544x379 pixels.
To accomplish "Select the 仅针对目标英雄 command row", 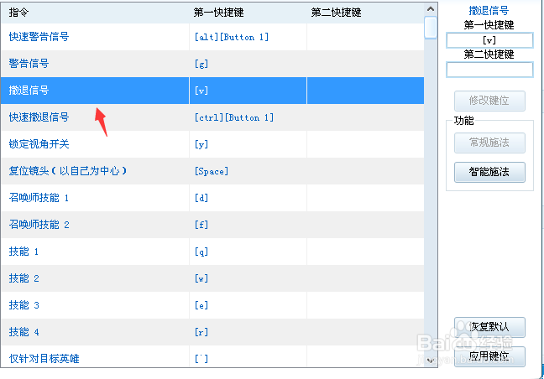I will (x=212, y=357).
